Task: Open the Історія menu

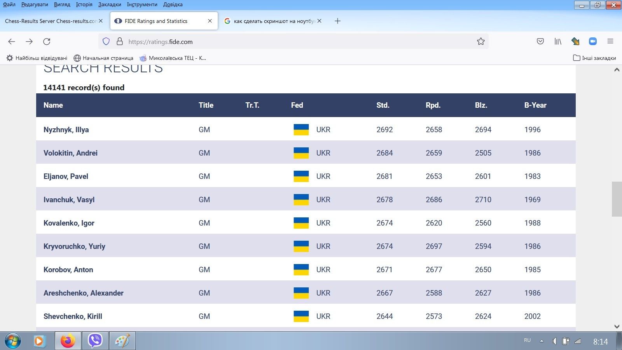Action: pos(84,5)
